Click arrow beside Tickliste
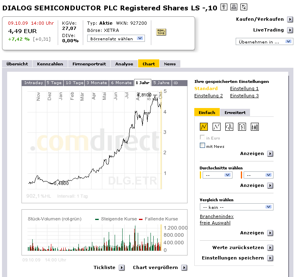 [x=122, y=267]
